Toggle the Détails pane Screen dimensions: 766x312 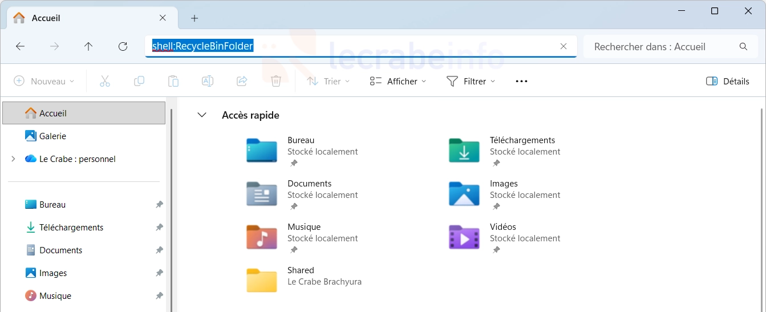728,82
